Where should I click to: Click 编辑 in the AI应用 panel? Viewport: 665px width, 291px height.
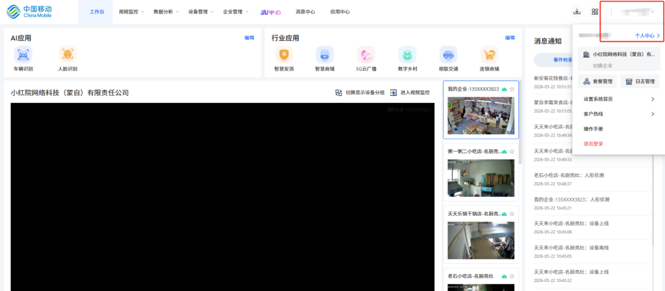[249, 38]
